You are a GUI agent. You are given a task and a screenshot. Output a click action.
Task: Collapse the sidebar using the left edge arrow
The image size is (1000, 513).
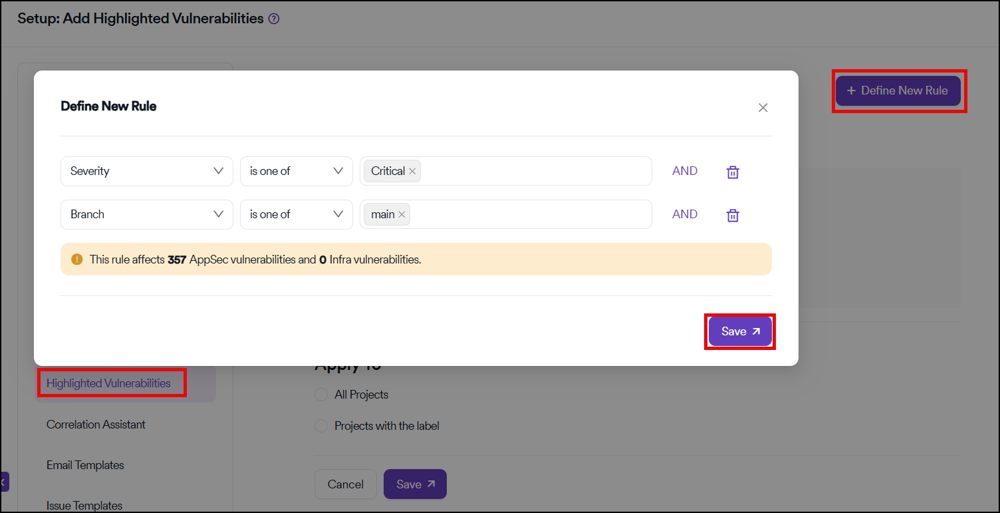click(4, 481)
